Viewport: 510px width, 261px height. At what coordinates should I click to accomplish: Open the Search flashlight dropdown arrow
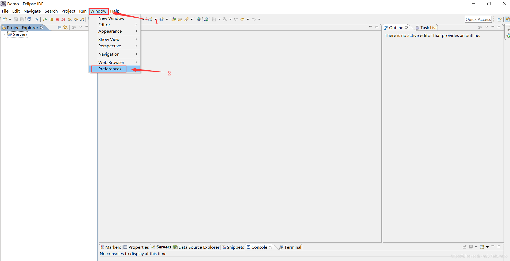(x=192, y=19)
